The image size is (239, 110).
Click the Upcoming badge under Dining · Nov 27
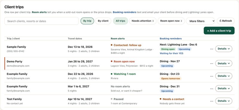167,66
